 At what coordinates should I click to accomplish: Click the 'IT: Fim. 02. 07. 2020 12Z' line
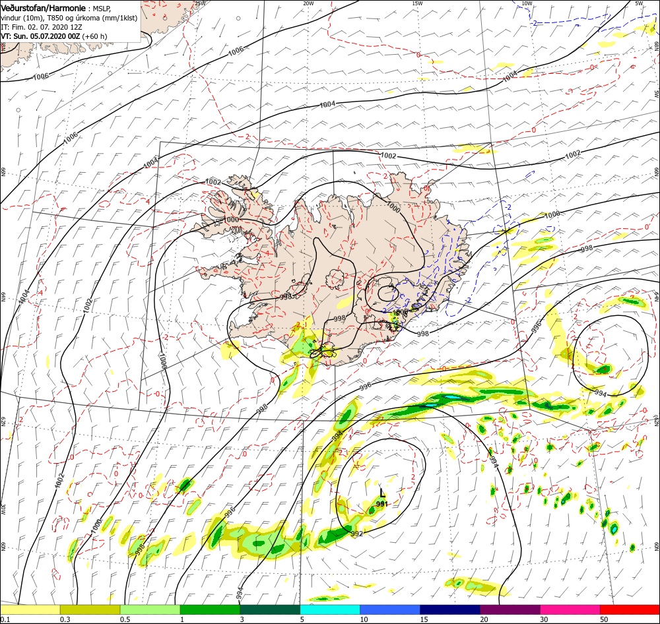pos(40,27)
